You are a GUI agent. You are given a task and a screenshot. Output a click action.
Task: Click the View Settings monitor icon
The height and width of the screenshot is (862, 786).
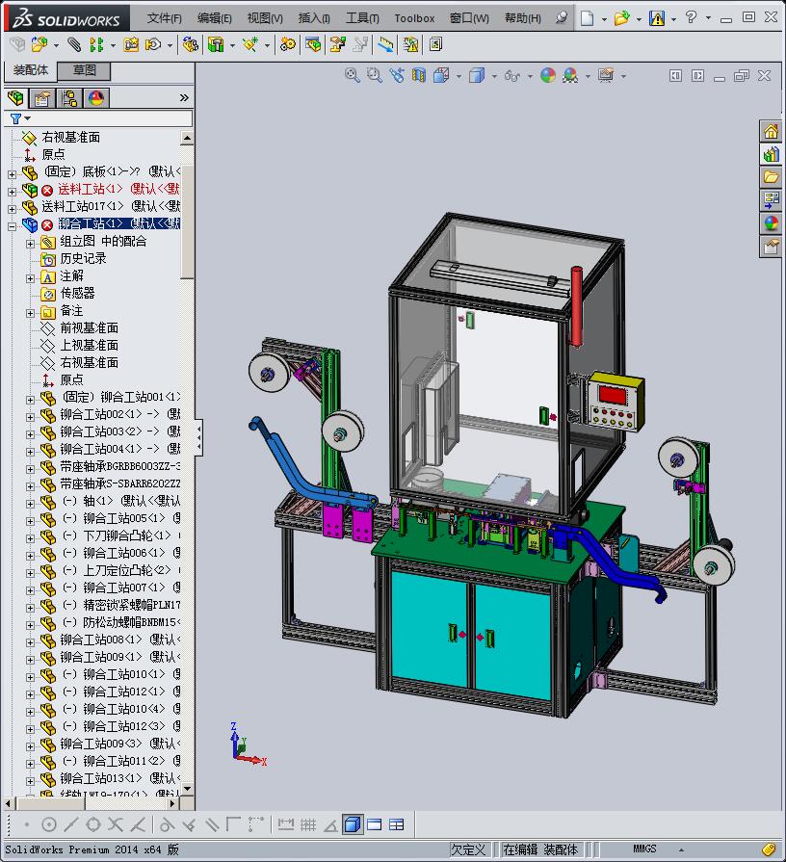pos(606,75)
